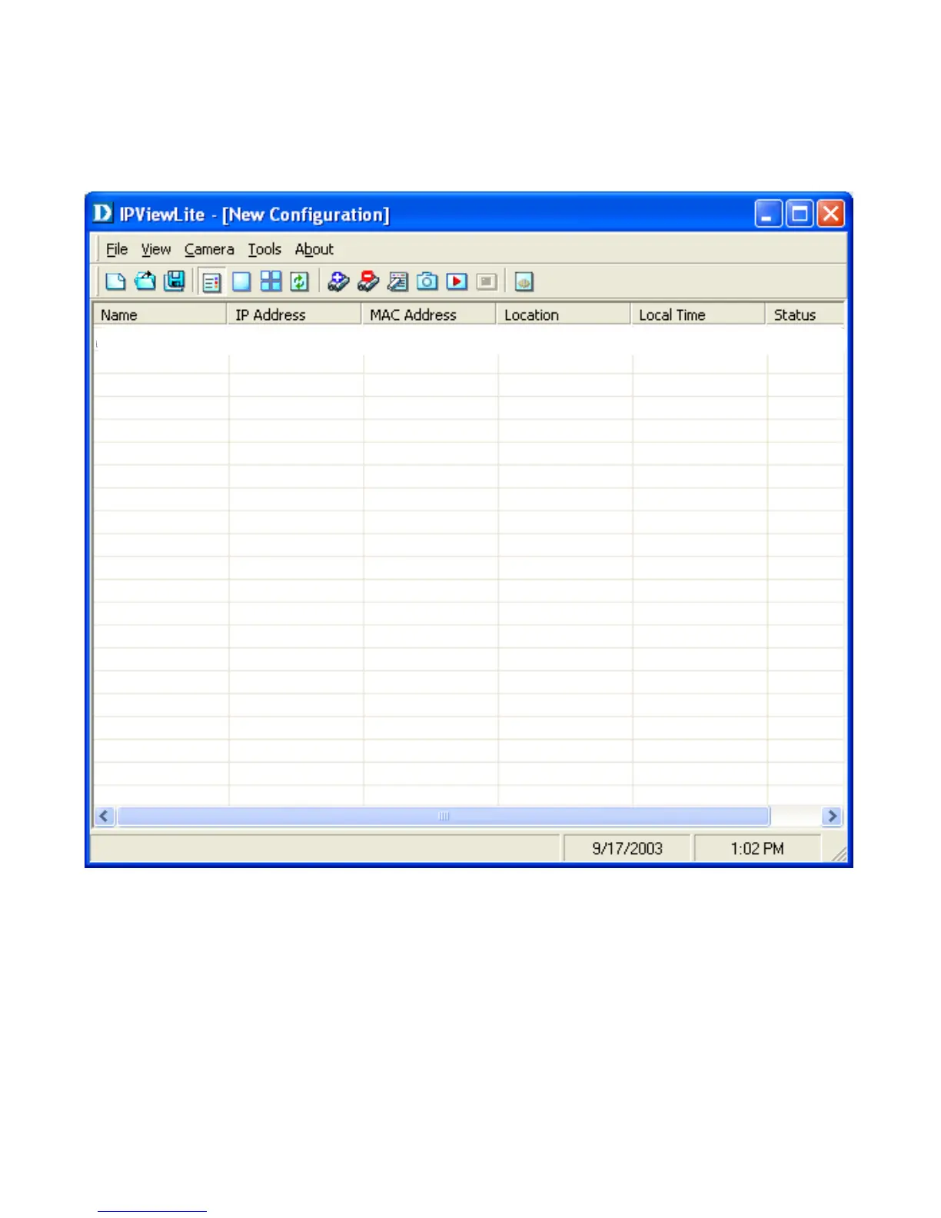The width and height of the screenshot is (941, 1218).
Task: Click the horizontal scrollbar left arrow
Action: pos(105,816)
